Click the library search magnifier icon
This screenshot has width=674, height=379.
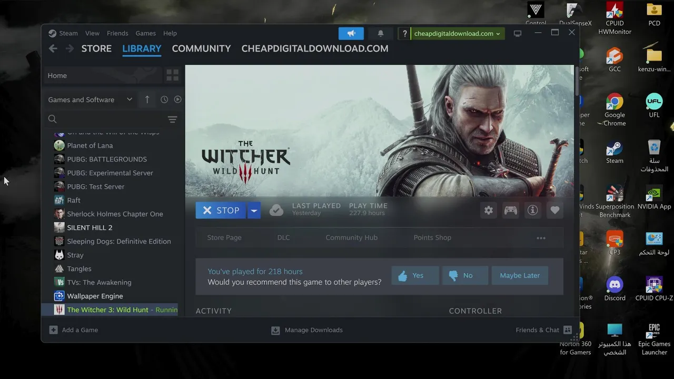[x=52, y=119]
